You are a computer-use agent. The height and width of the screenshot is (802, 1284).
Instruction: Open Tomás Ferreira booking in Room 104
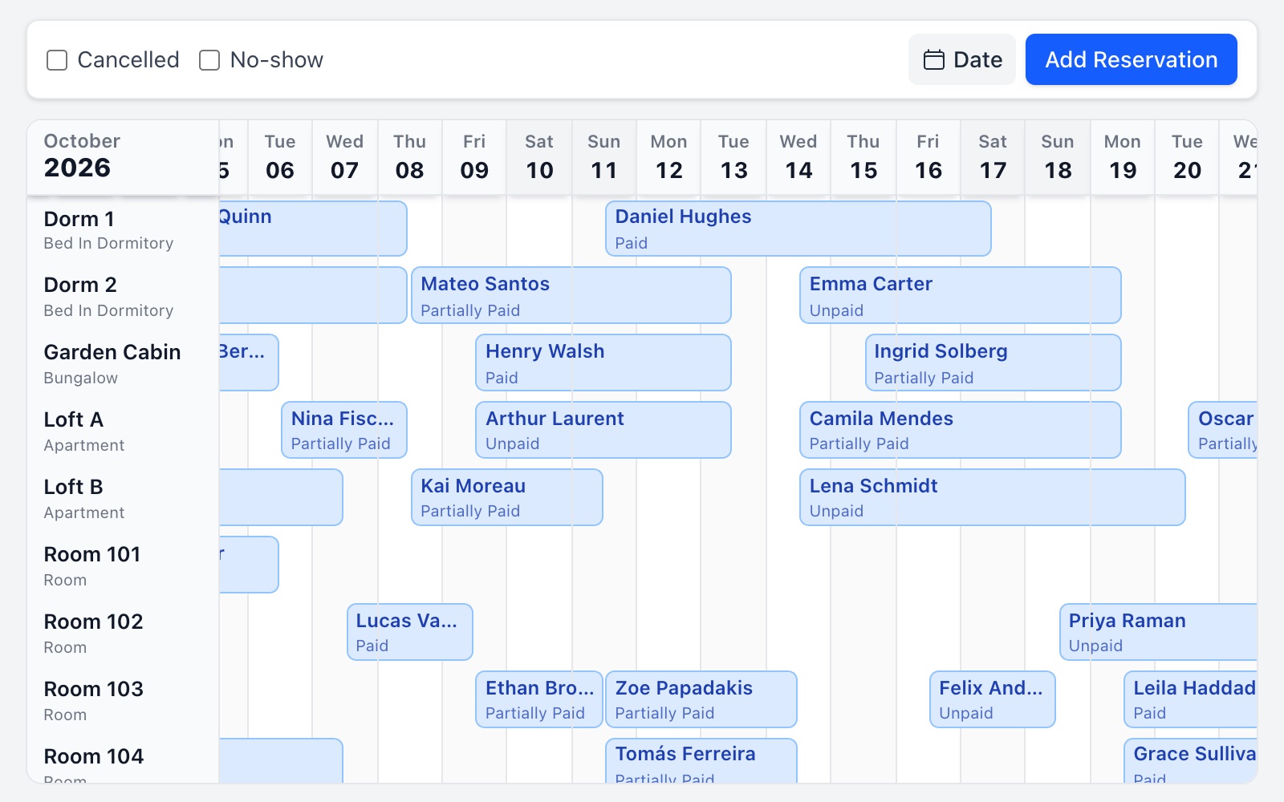point(701,761)
